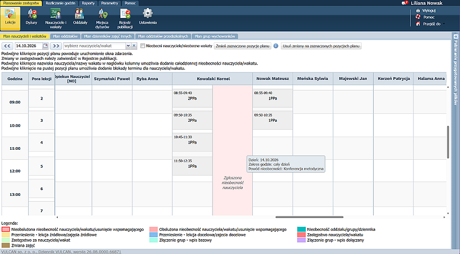Click Nowak Mateusz column header
This screenshot has height=254, width=460.
[x=272, y=78]
